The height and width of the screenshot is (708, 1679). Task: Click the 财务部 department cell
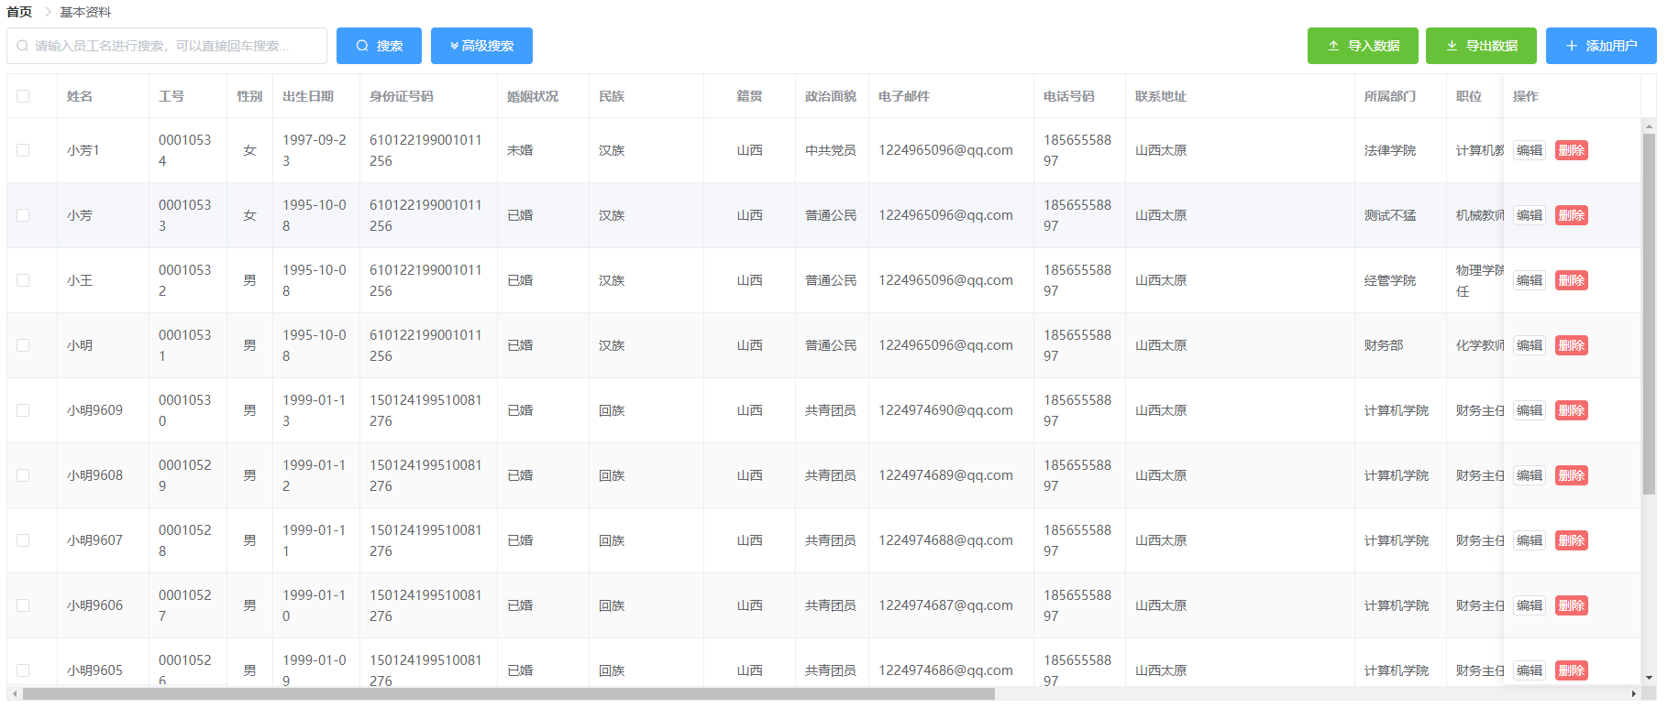click(x=1384, y=345)
